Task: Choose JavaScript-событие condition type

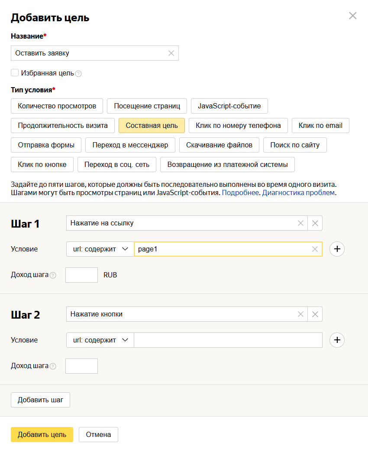Action: [229, 106]
